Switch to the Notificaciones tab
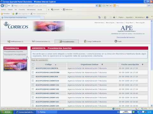Screen dimensions: 153x114 15,41
